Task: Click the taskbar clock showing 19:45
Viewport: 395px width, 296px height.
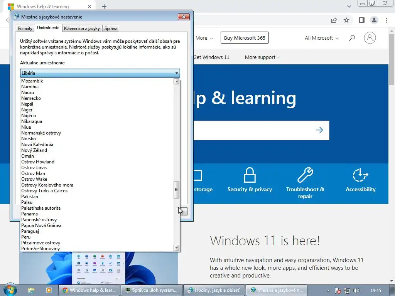Action: (376, 291)
